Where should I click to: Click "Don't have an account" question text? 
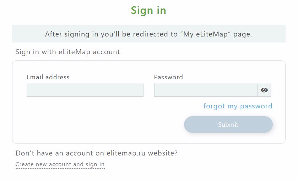[x=97, y=153]
